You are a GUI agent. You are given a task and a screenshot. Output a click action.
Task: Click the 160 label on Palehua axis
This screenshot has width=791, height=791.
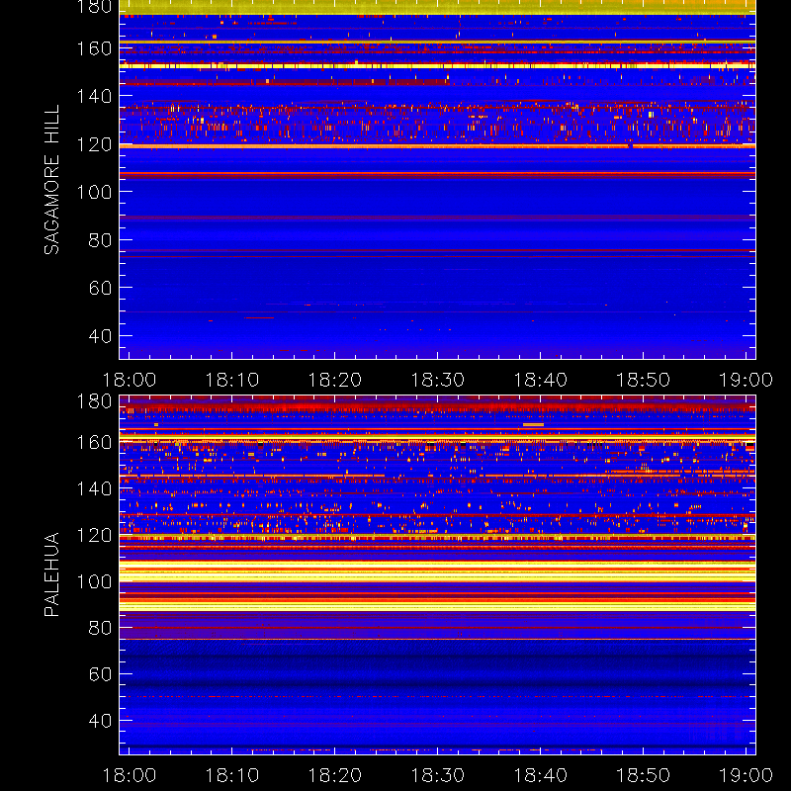pos(94,442)
